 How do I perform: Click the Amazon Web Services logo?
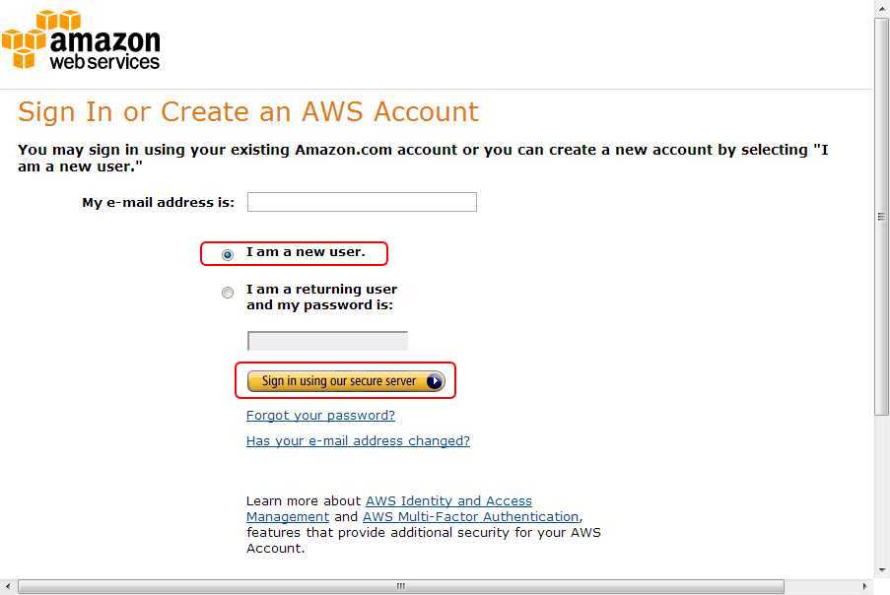(81, 40)
